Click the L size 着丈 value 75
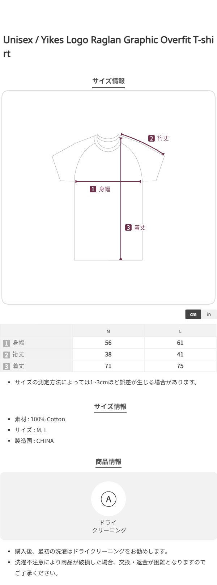 click(180, 366)
